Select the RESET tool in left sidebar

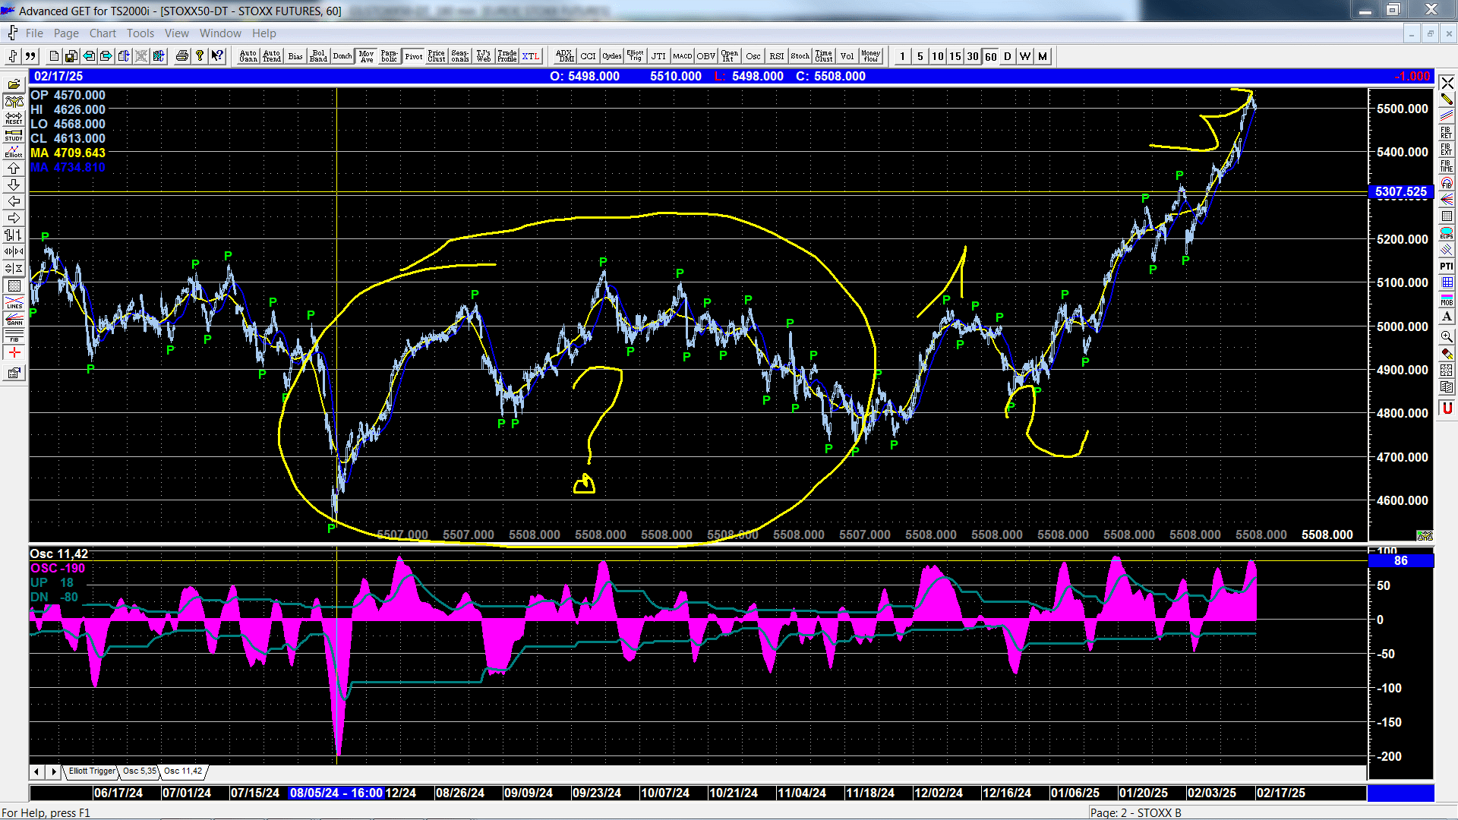click(14, 118)
